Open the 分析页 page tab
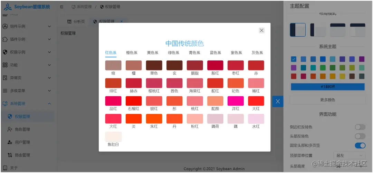Viewport: 373px width, 173px height. 76,21
